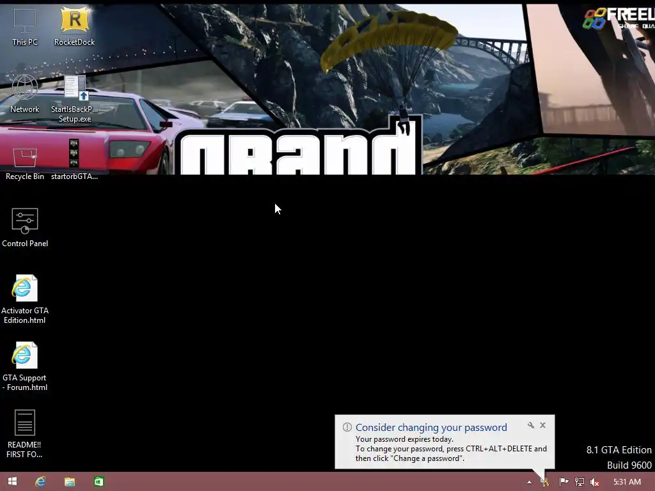The image size is (655, 491).
Task: Show hidden tray icons arrow
Action: (529, 482)
